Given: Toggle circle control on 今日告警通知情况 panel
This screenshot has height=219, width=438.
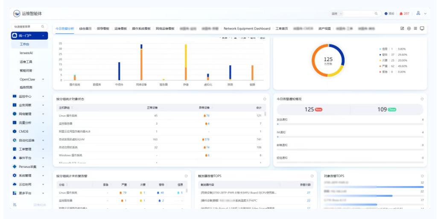Looking at the screenshot, I should pos(422,99).
